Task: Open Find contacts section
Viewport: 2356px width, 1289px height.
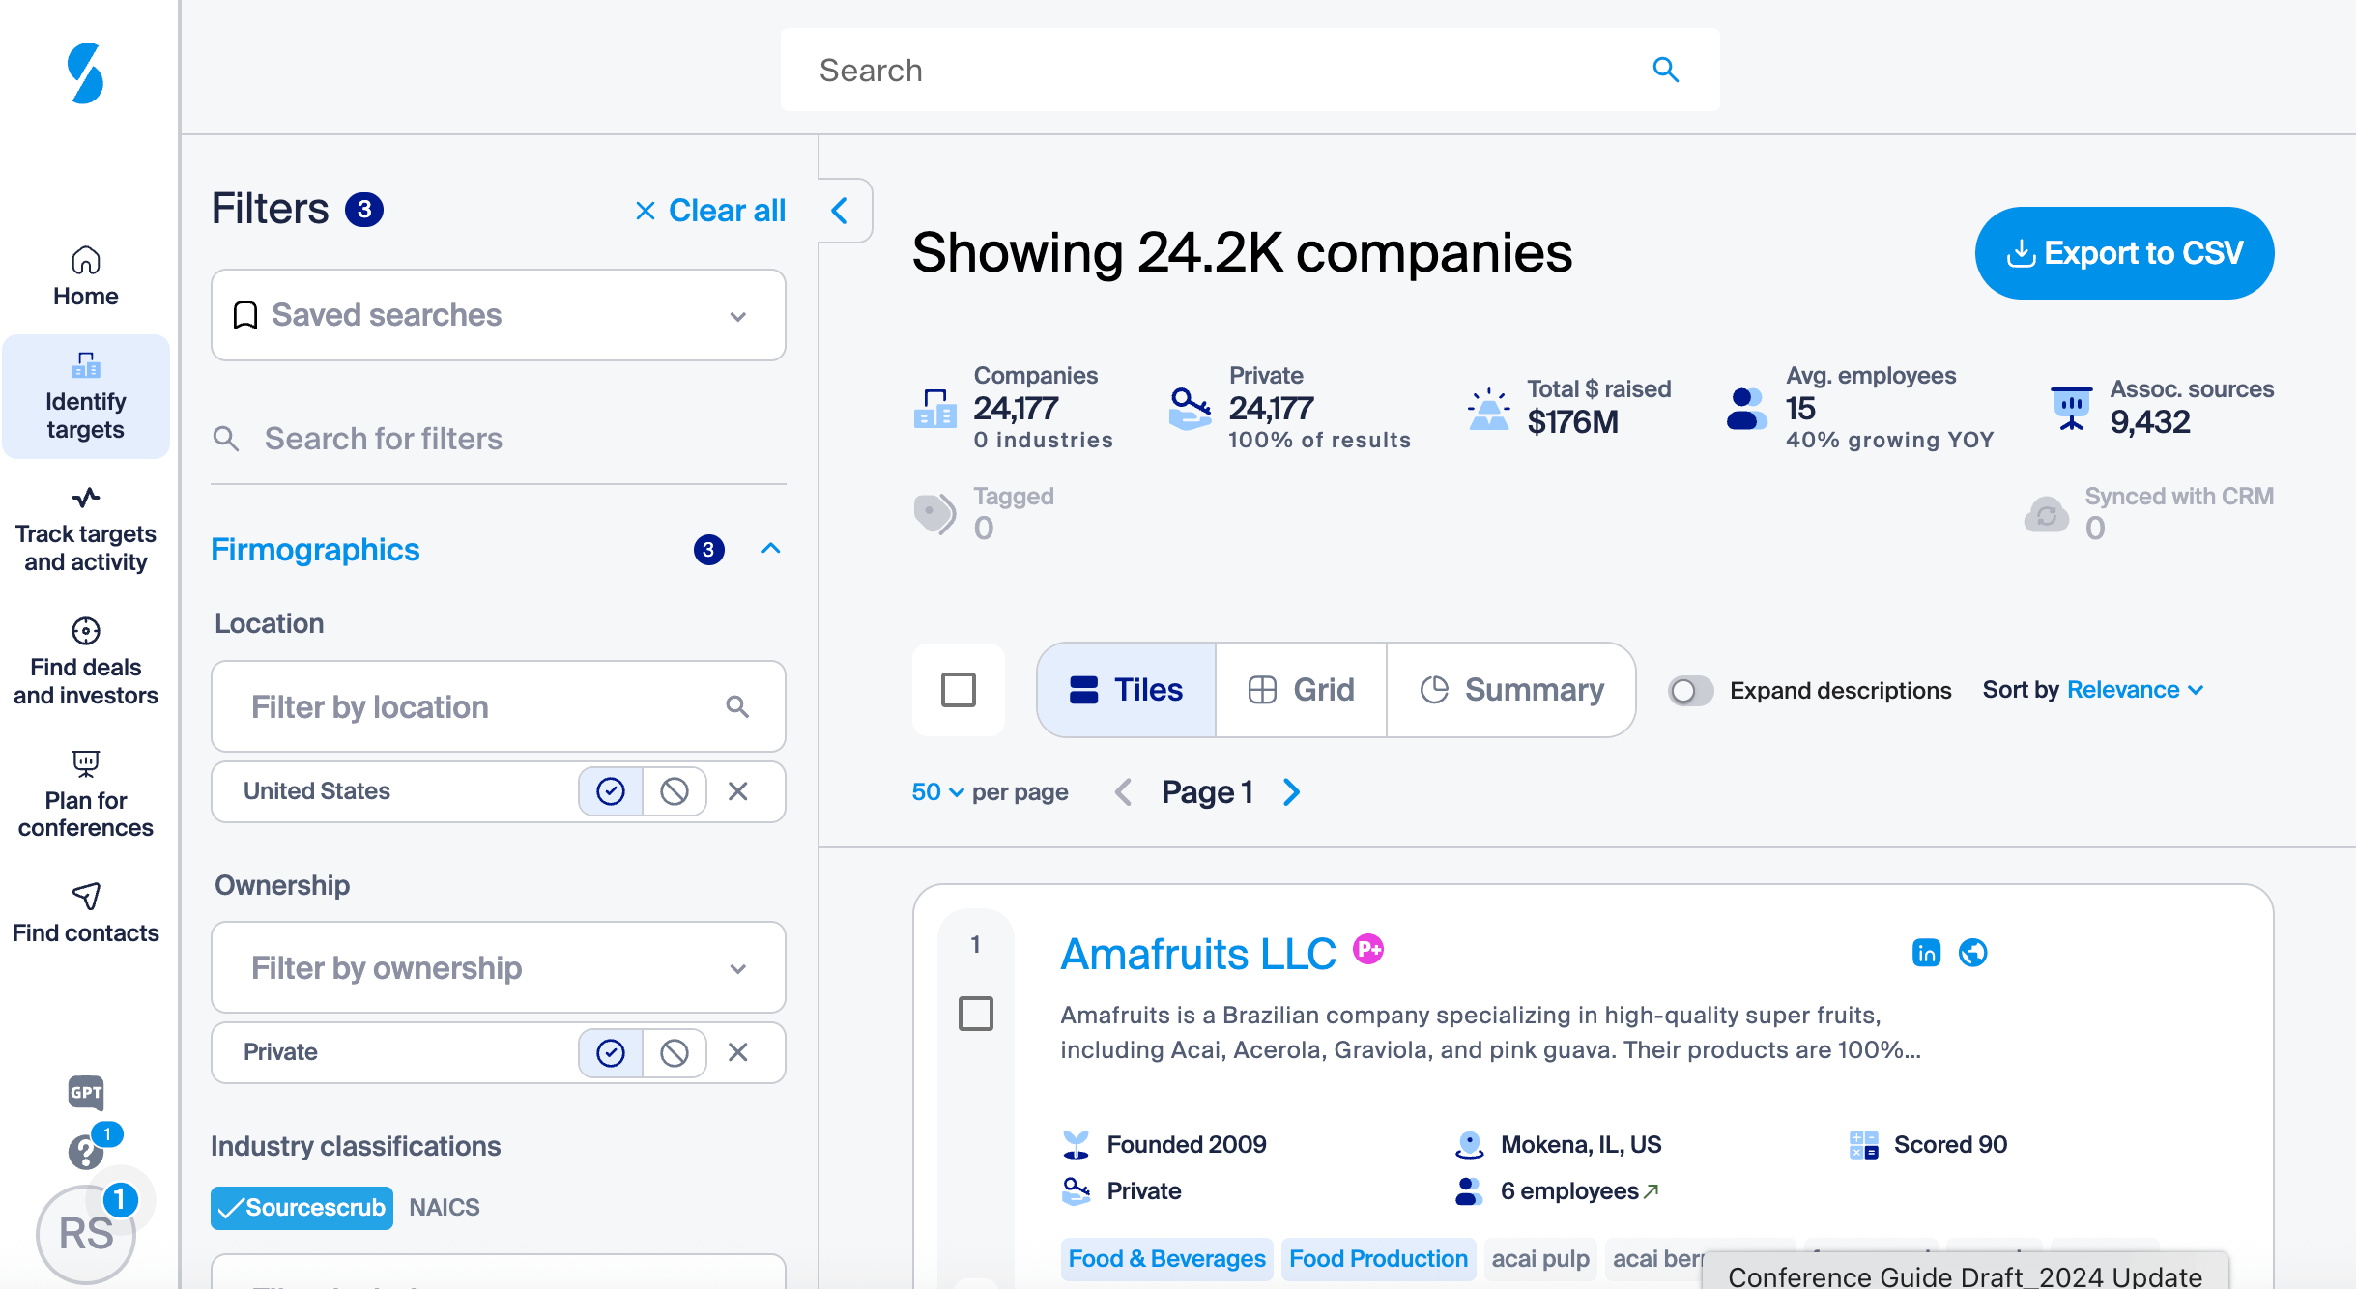Action: tap(85, 913)
